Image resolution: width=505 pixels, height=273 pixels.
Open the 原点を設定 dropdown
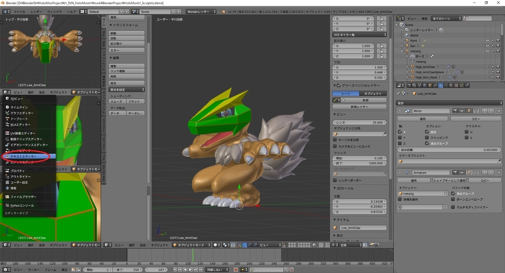pos(127,89)
